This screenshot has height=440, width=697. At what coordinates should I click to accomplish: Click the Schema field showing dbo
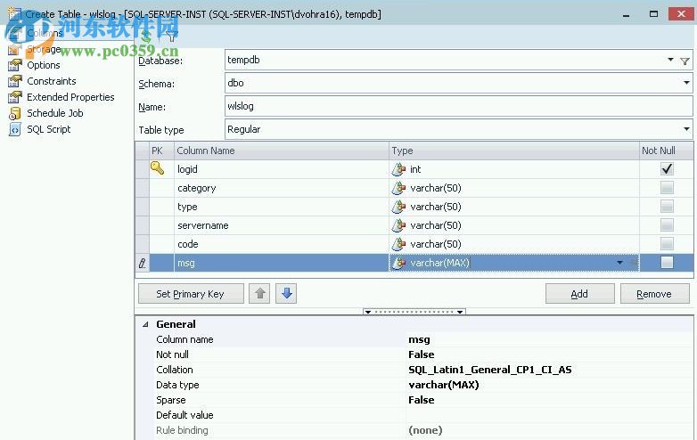(458, 83)
